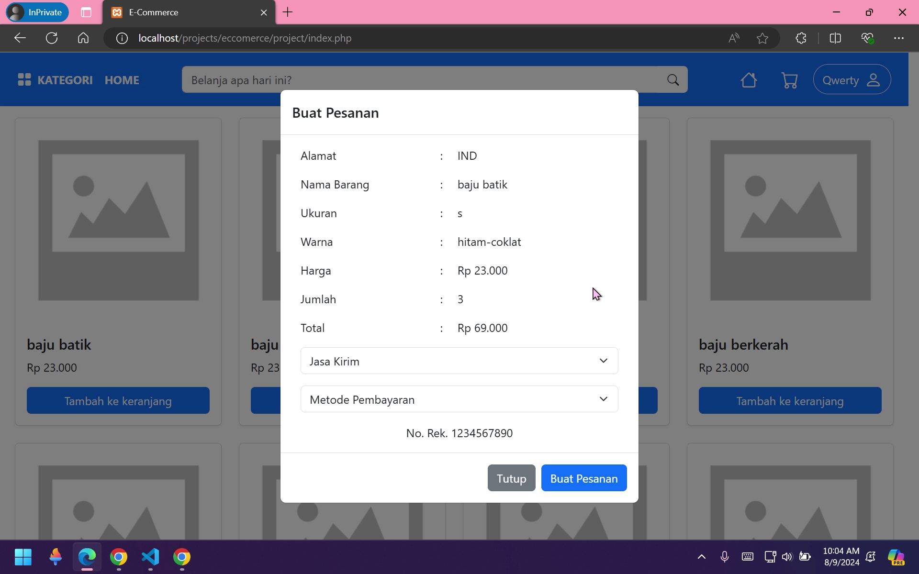
Task: View site information icon in address bar
Action: (122, 38)
